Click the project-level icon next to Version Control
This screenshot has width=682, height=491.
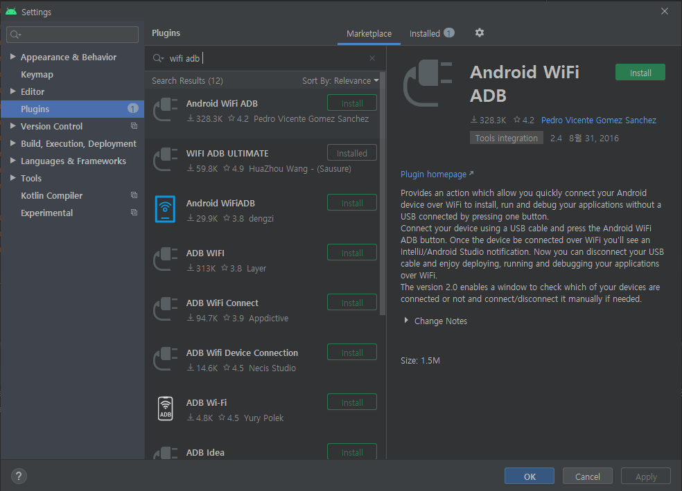[134, 126]
